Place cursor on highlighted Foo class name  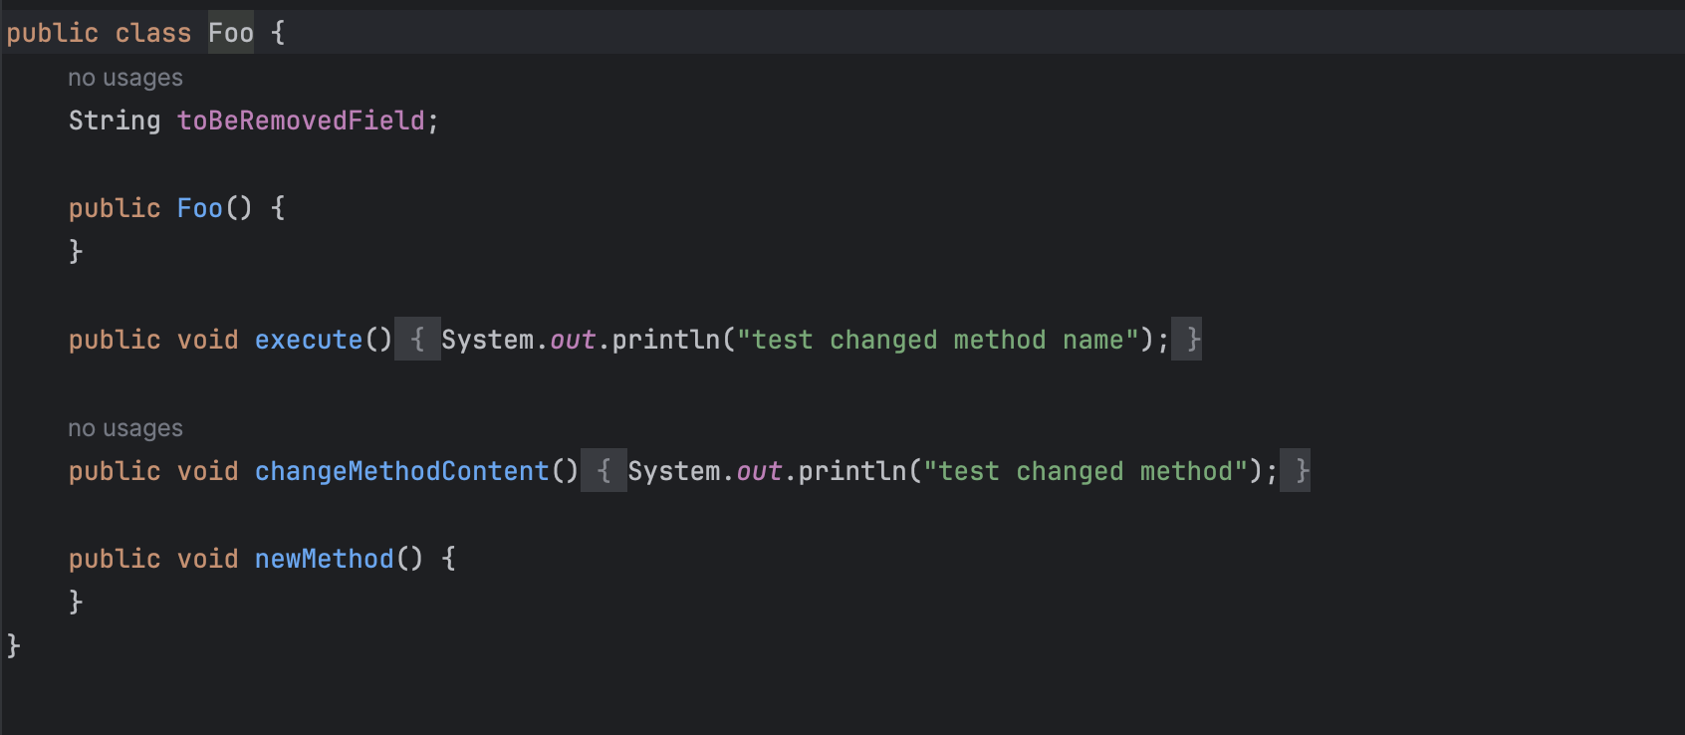[230, 33]
